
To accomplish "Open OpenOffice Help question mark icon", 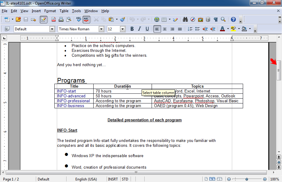I will pos(233,19).
